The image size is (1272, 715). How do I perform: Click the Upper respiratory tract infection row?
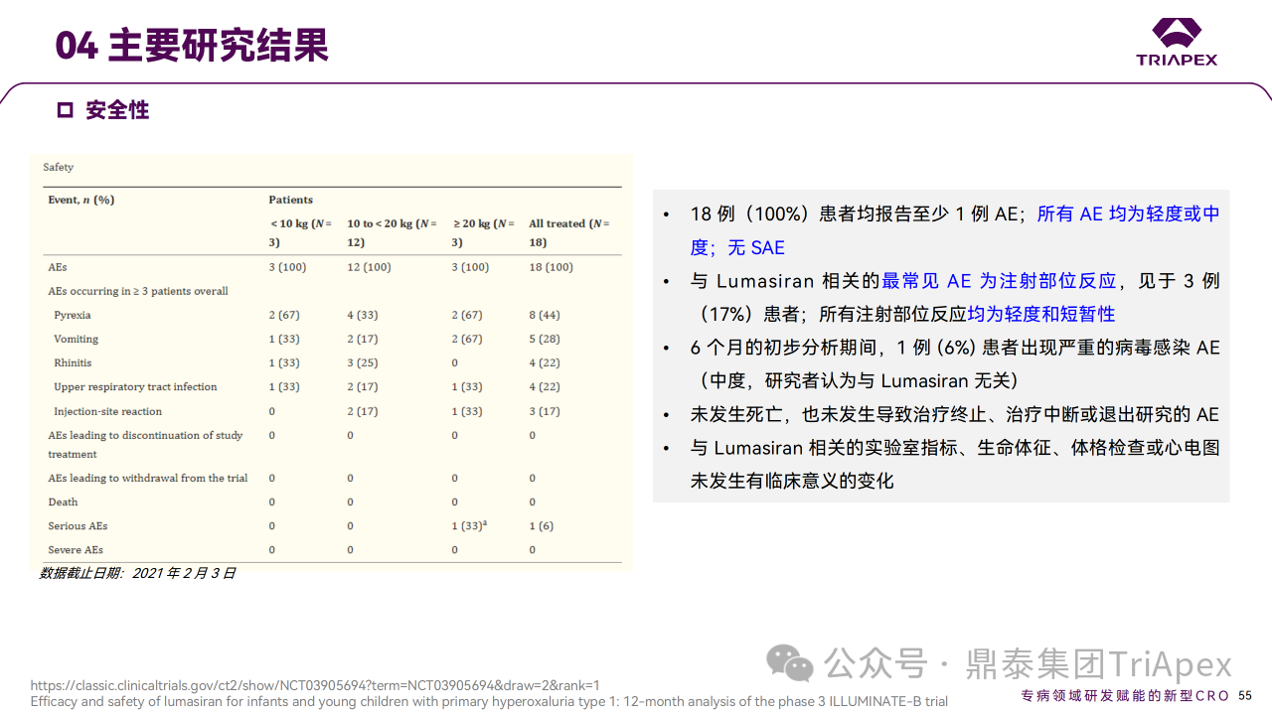[x=135, y=387]
